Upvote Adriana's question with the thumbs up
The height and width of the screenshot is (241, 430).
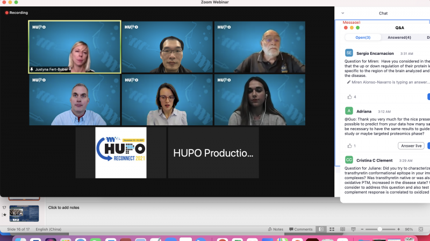[349, 146]
